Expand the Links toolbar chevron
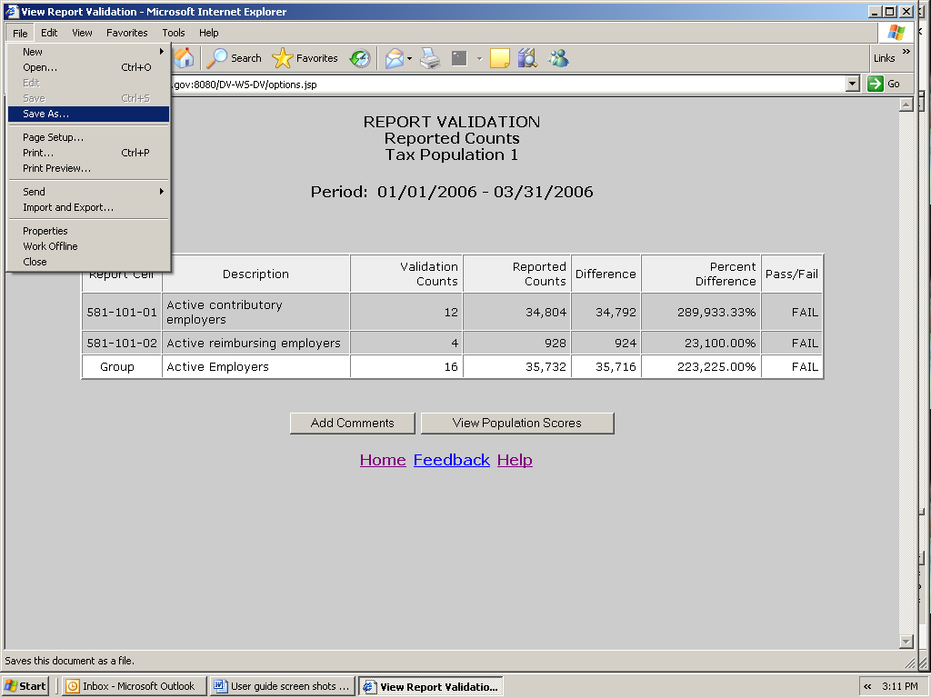Viewport: 931px width, 698px height. pos(906,52)
